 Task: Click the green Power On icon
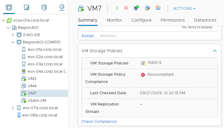coord(117,8)
